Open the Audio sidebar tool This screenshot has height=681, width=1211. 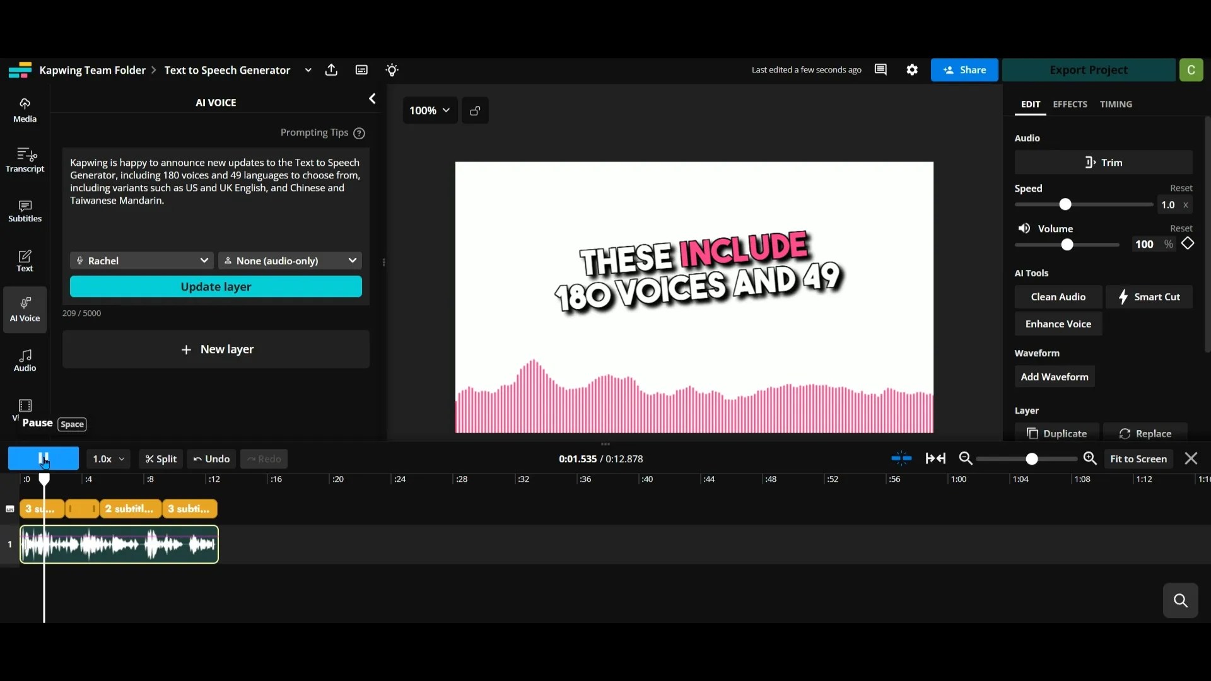point(25,360)
